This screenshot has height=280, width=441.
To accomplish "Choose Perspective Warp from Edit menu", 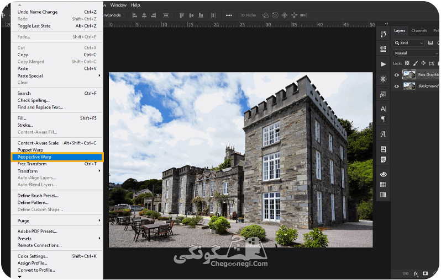I will 57,157.
